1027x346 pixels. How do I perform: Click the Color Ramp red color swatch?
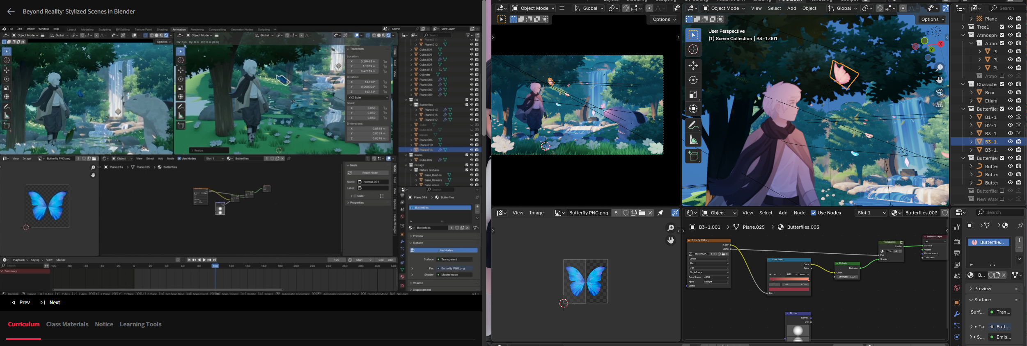pyautogui.click(x=789, y=289)
